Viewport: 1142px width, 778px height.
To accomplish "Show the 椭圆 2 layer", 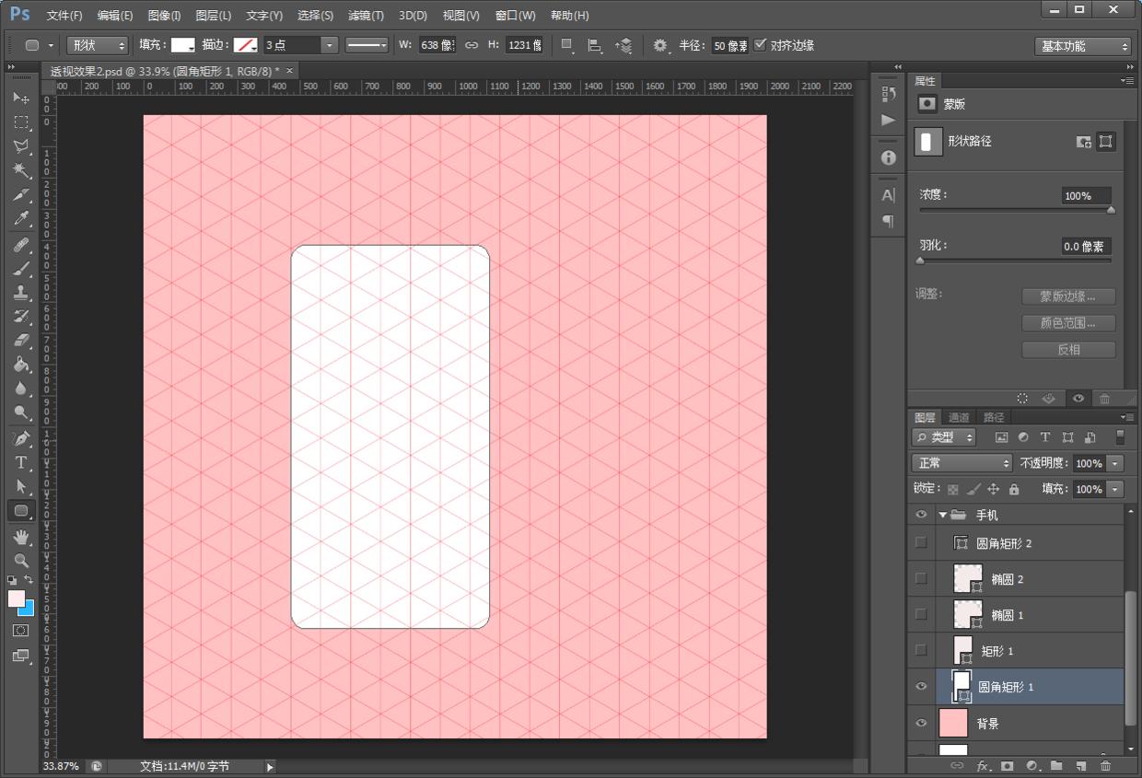I will pos(921,578).
